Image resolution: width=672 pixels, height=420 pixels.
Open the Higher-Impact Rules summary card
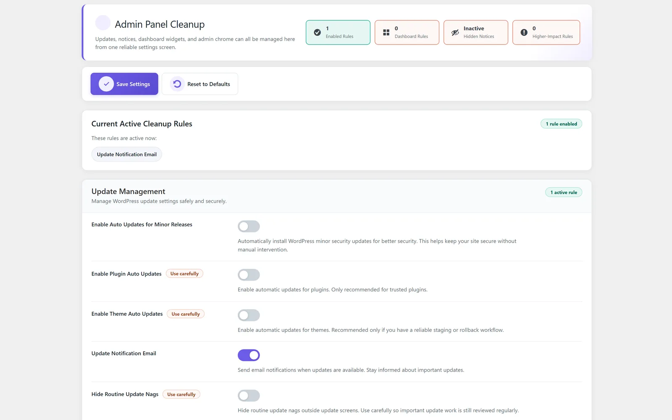click(546, 32)
